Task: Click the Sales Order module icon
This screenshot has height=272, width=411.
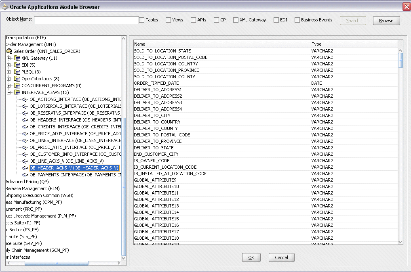Action: tap(9, 51)
